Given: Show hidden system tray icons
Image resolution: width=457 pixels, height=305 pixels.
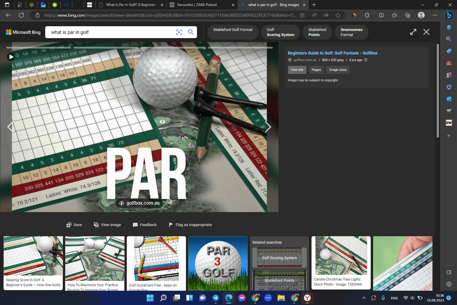Looking at the screenshot, I should pos(364,298).
